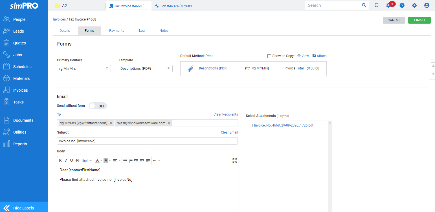Click the View form link
Screen dimensions: 435x212
303,56
